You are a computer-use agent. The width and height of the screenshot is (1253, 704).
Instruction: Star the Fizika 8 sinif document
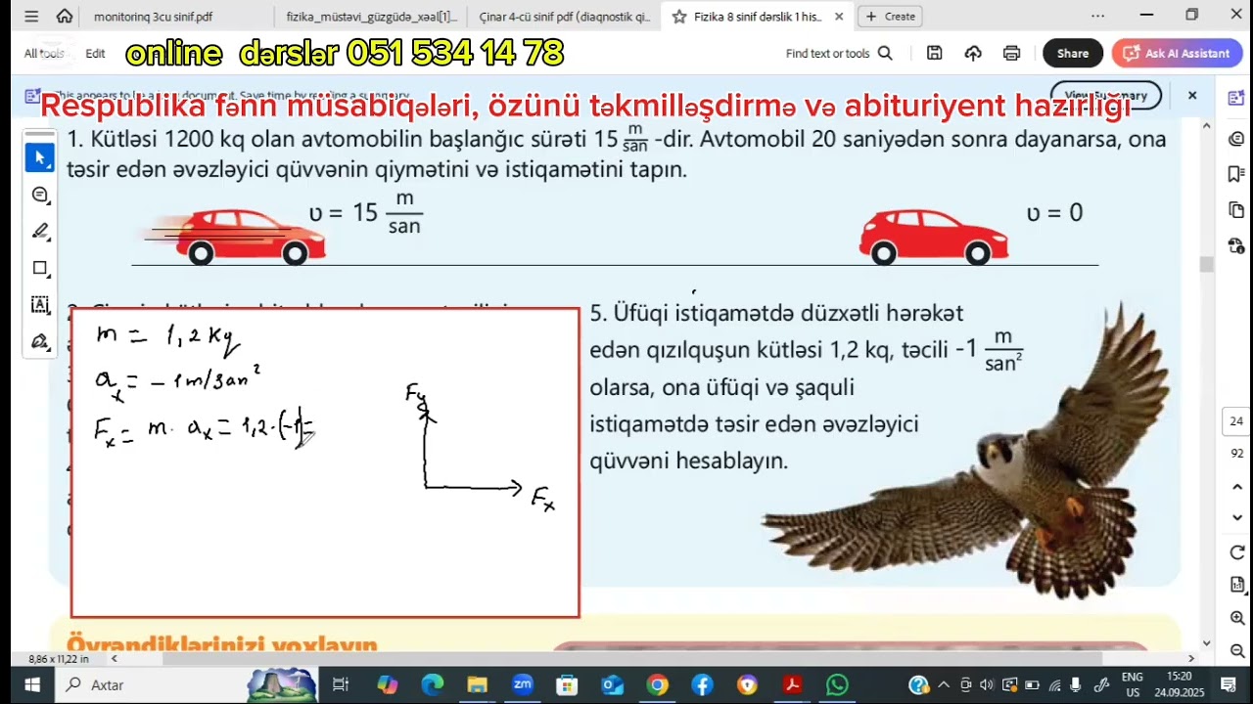(x=679, y=17)
